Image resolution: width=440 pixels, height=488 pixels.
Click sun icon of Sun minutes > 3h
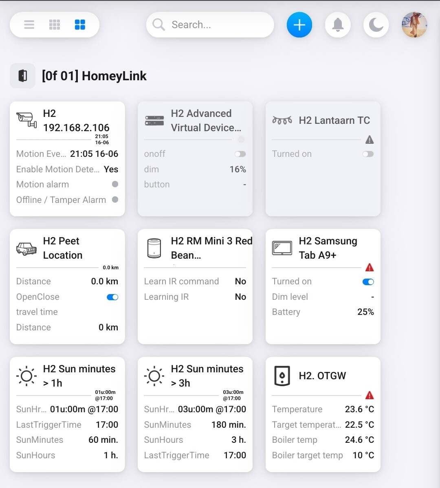click(x=154, y=376)
